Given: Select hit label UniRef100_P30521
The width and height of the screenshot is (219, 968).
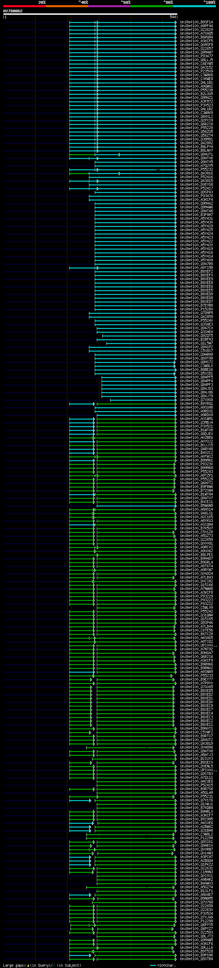Looking at the screenshot, I should point(196,426).
